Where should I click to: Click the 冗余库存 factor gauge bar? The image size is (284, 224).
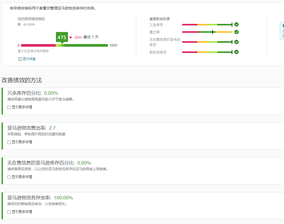point(207,25)
